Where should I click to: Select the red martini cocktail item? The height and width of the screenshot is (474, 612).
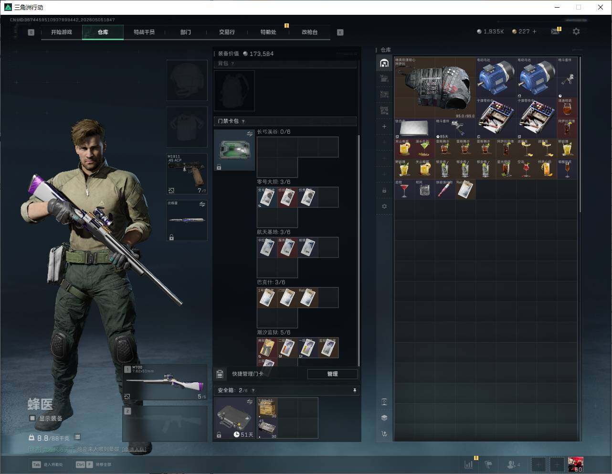[404, 190]
